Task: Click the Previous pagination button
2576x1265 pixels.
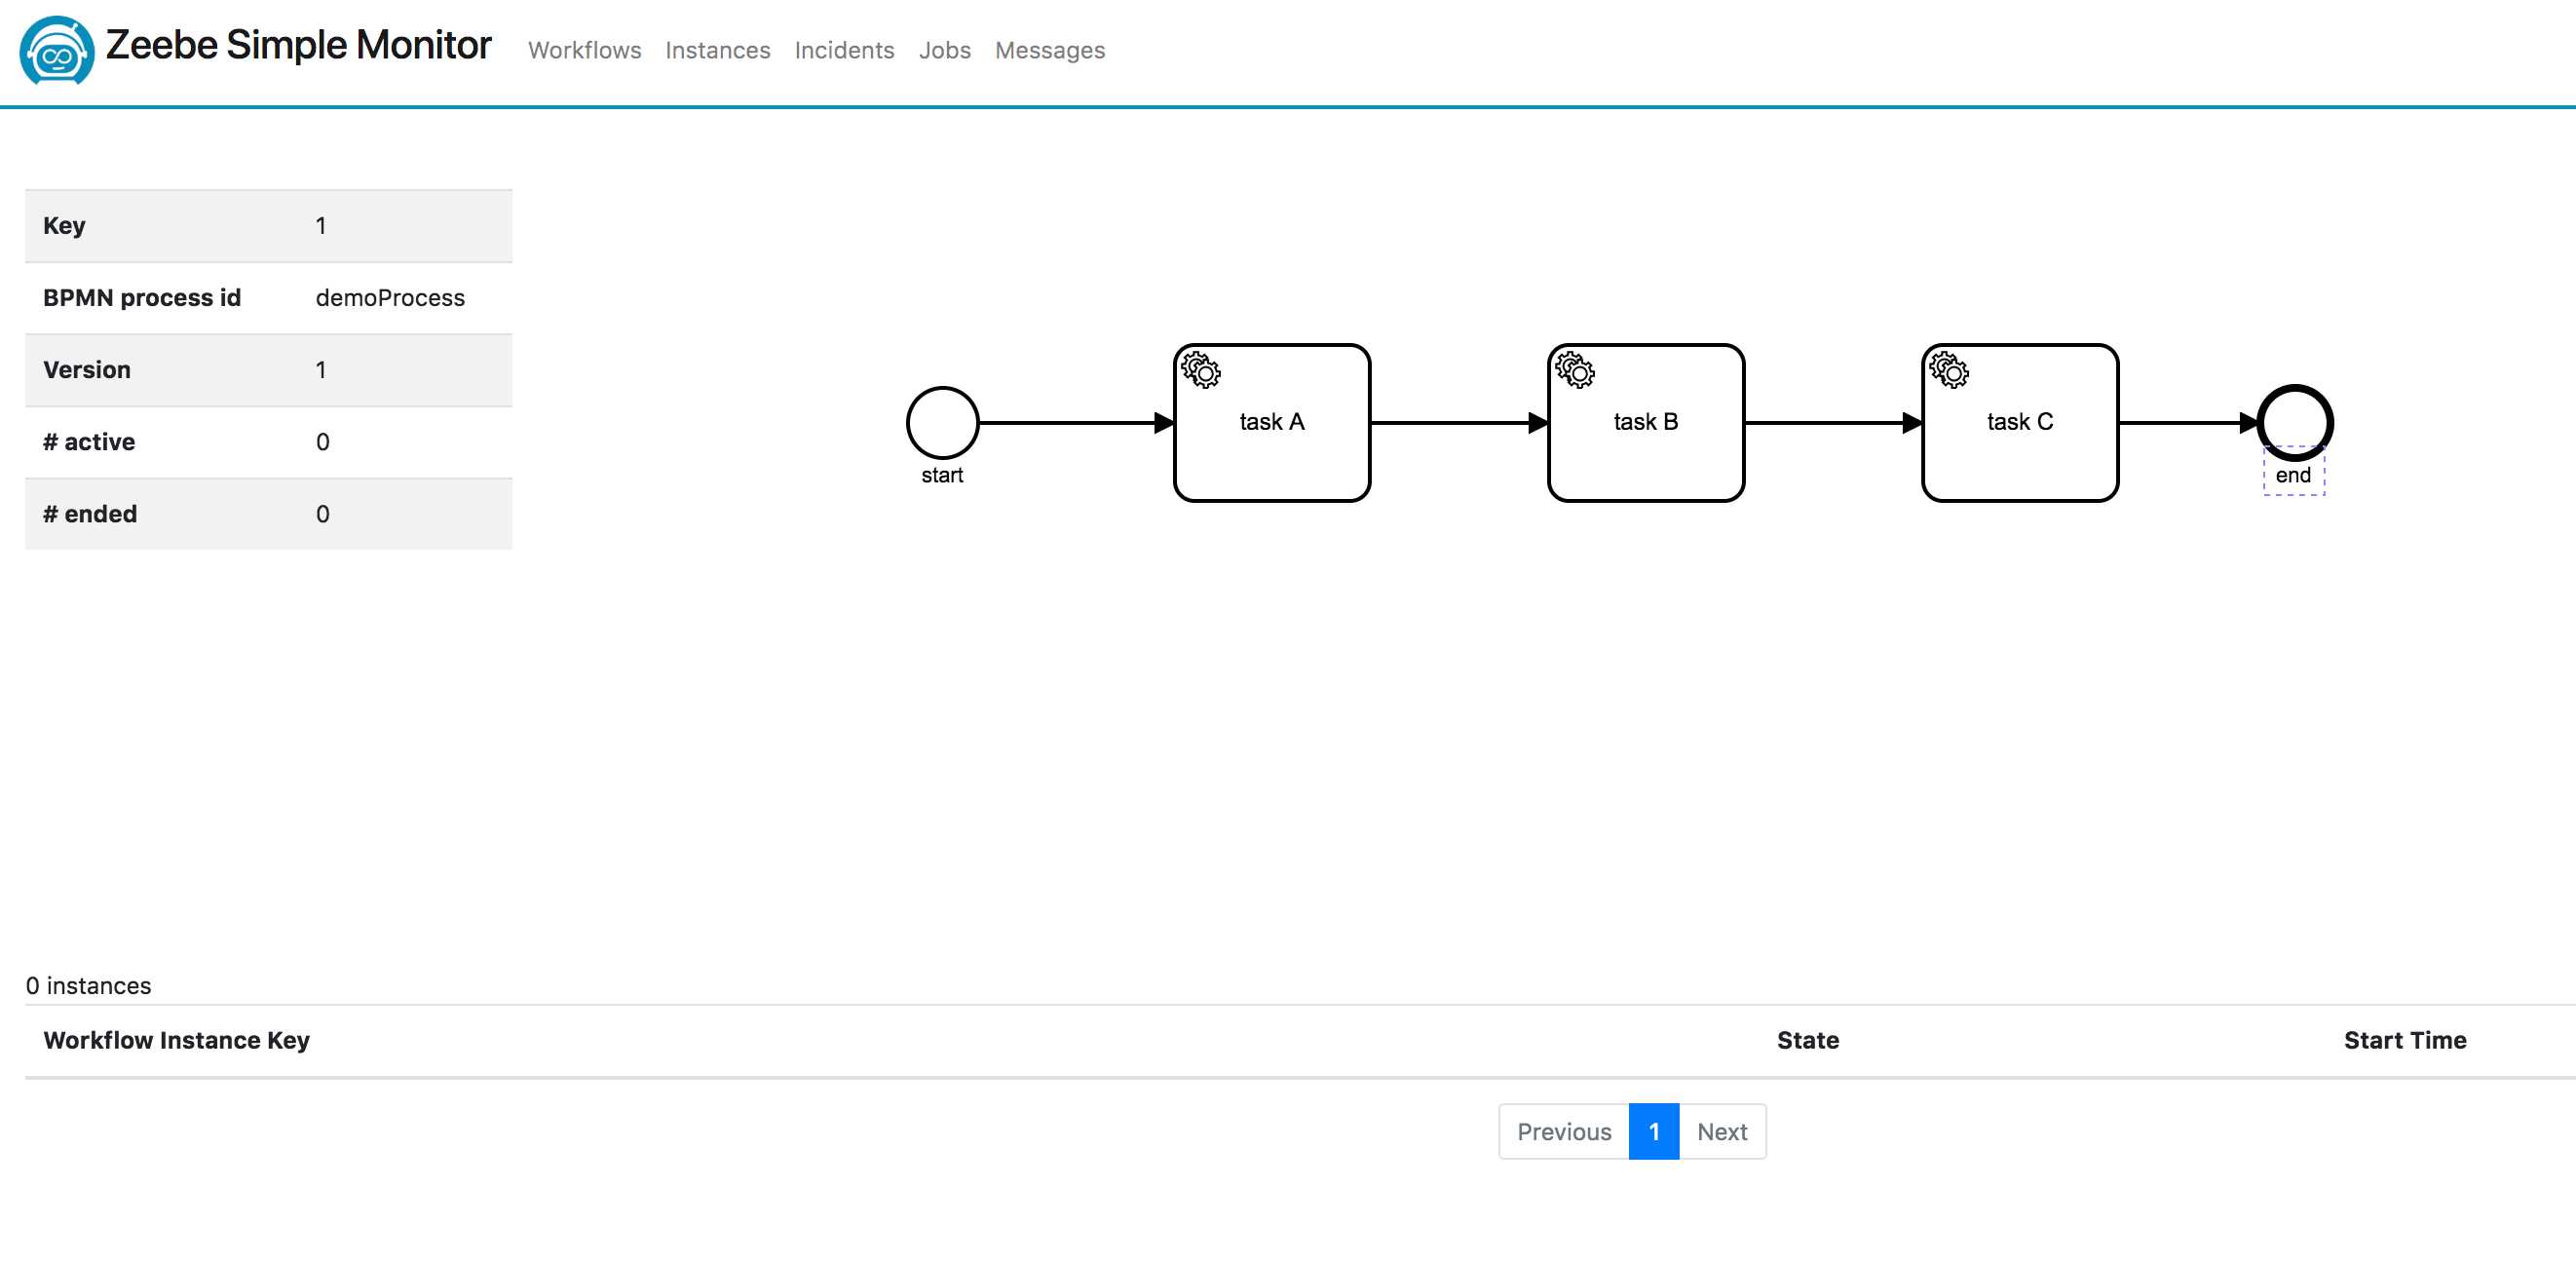Action: (x=1564, y=1131)
